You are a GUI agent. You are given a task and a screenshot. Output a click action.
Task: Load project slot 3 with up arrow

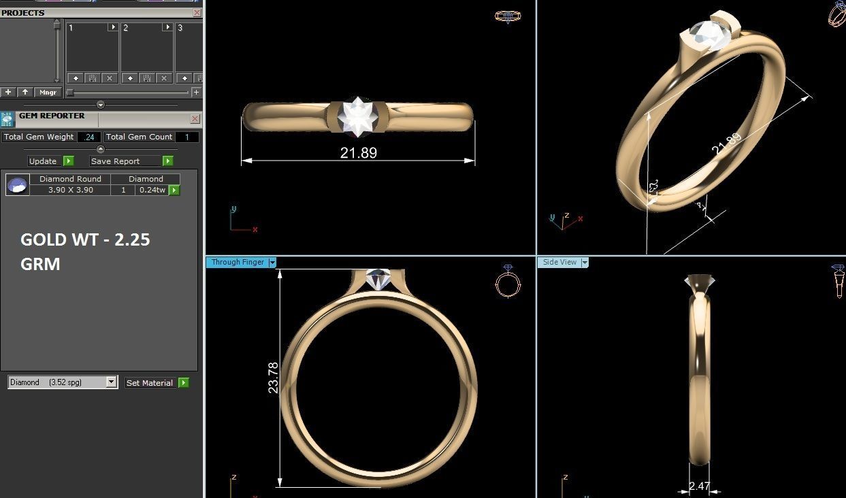point(184,78)
